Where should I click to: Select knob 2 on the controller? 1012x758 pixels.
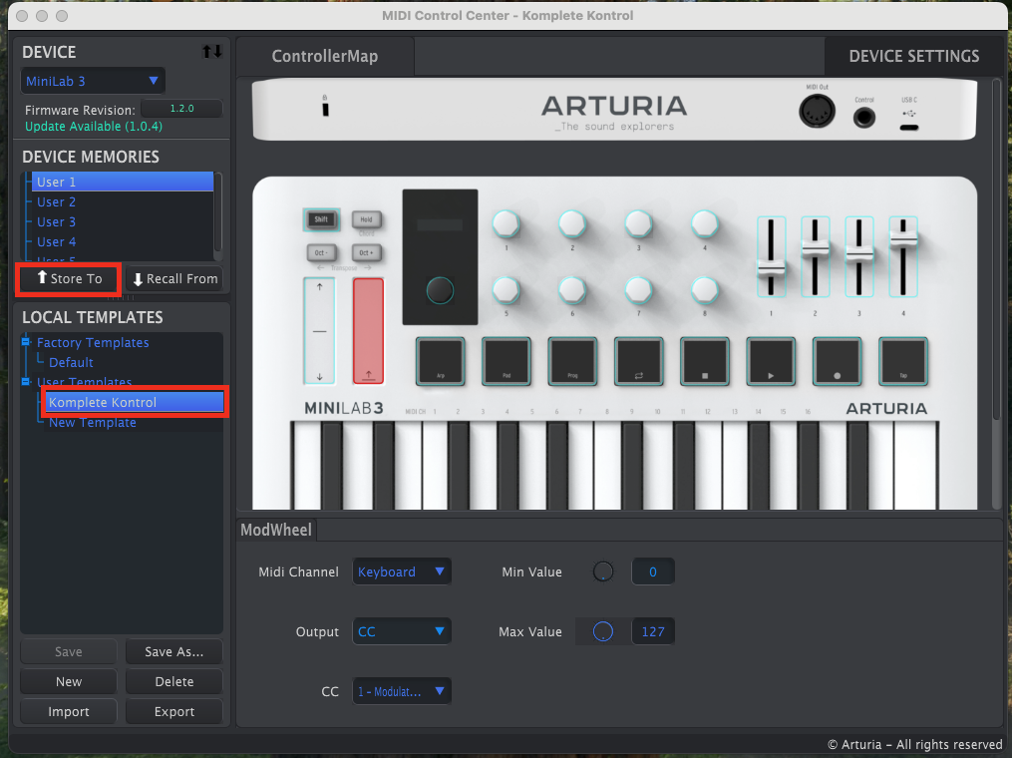(572, 223)
